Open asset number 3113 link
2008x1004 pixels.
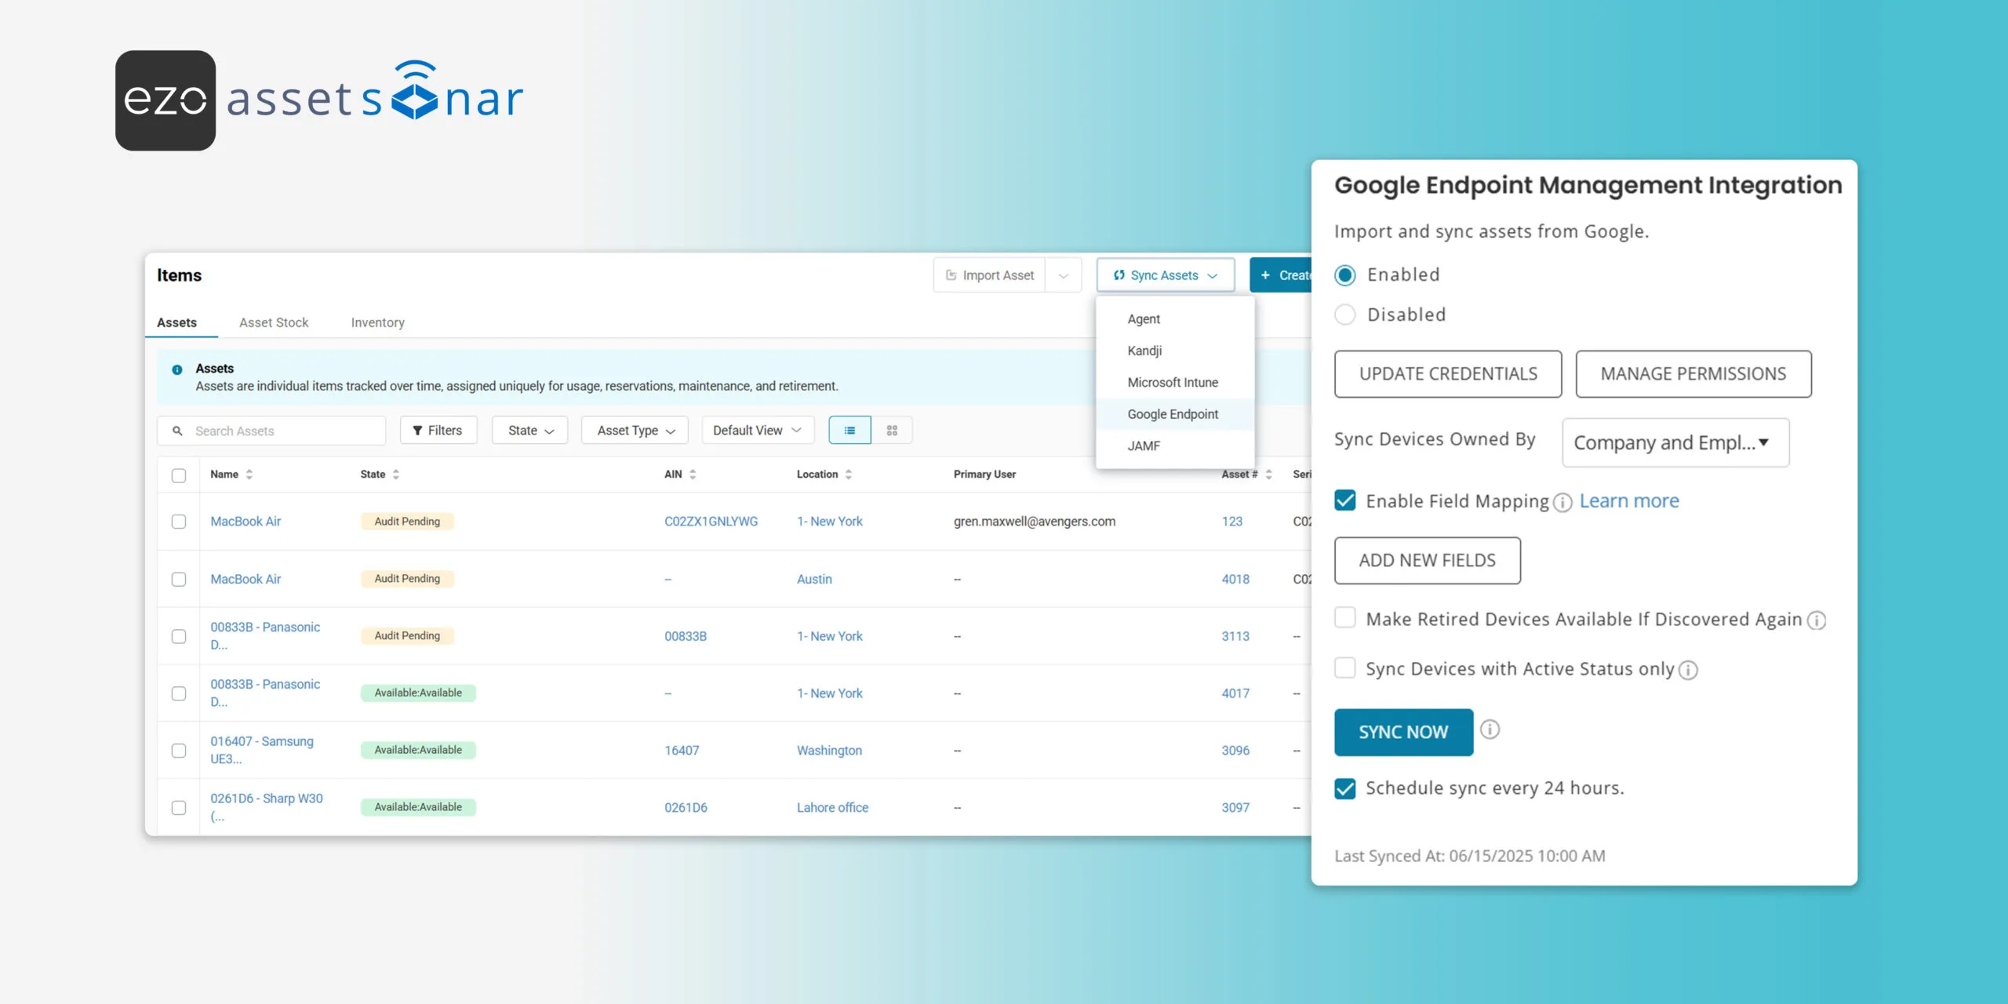(1235, 637)
